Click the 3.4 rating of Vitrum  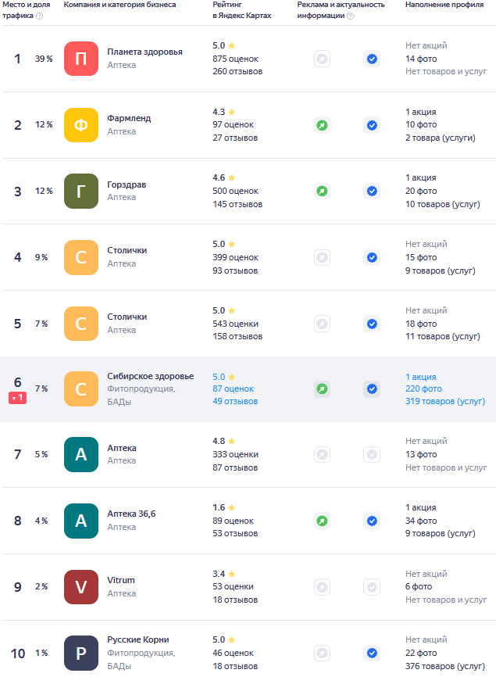223,574
